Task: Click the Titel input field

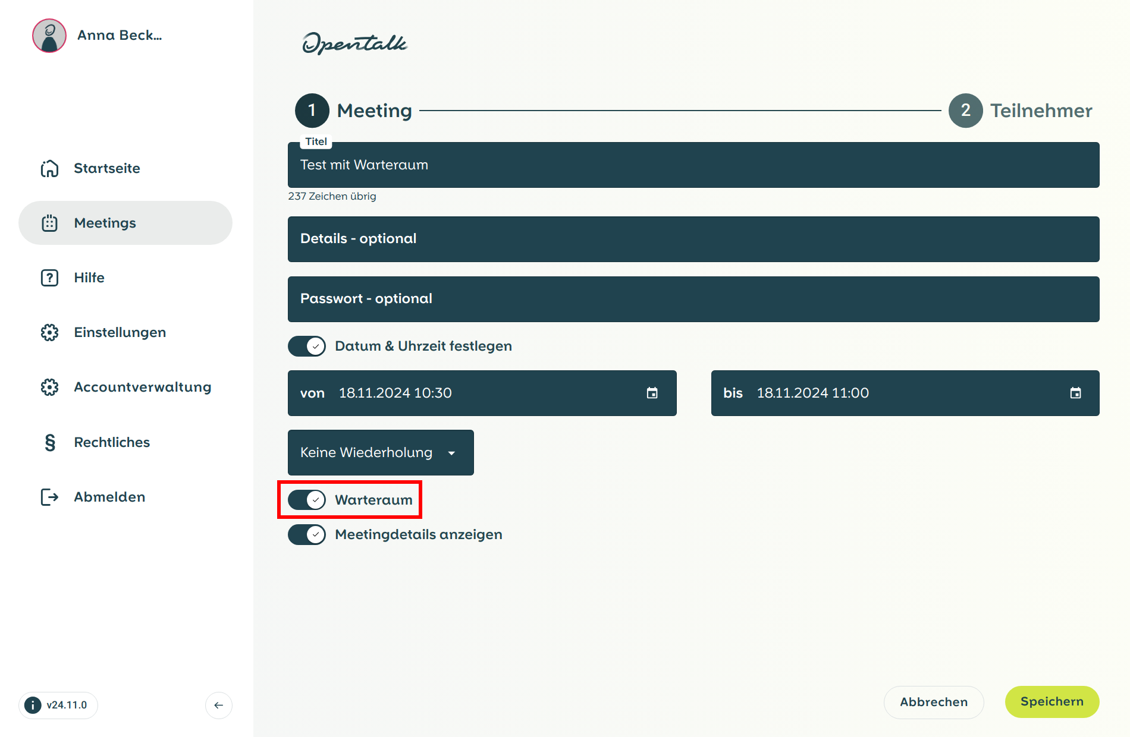Action: [693, 165]
